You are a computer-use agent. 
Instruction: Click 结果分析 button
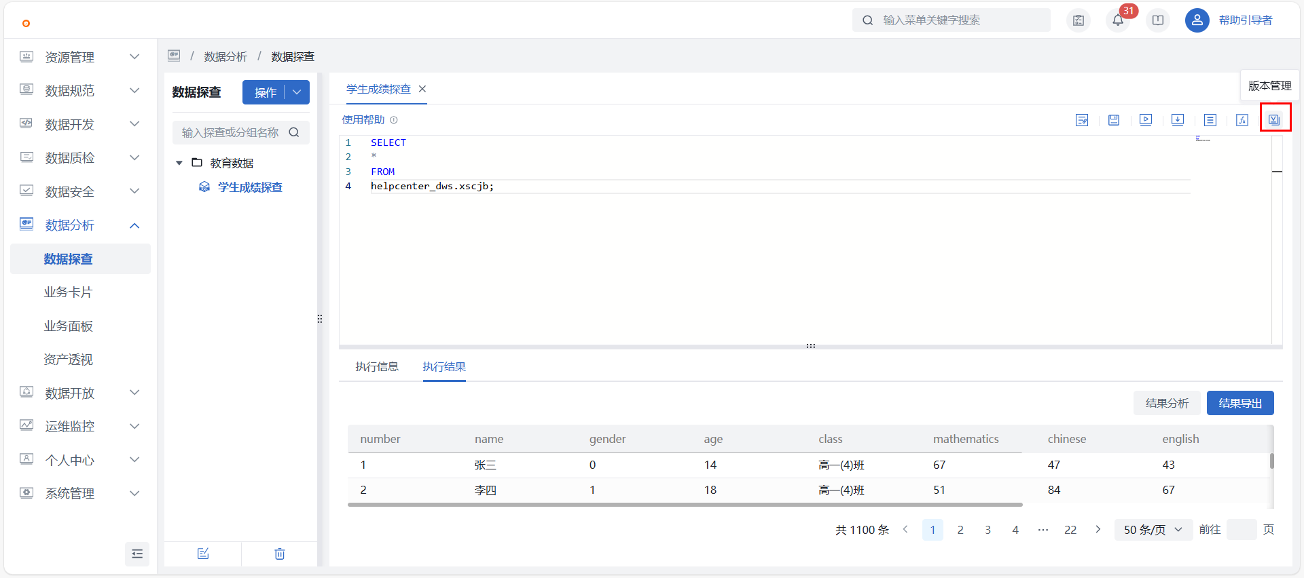pyautogui.click(x=1167, y=403)
